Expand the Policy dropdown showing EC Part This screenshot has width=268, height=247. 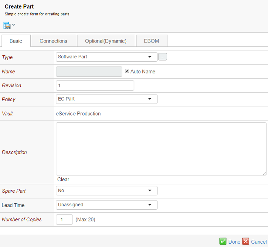(107, 99)
